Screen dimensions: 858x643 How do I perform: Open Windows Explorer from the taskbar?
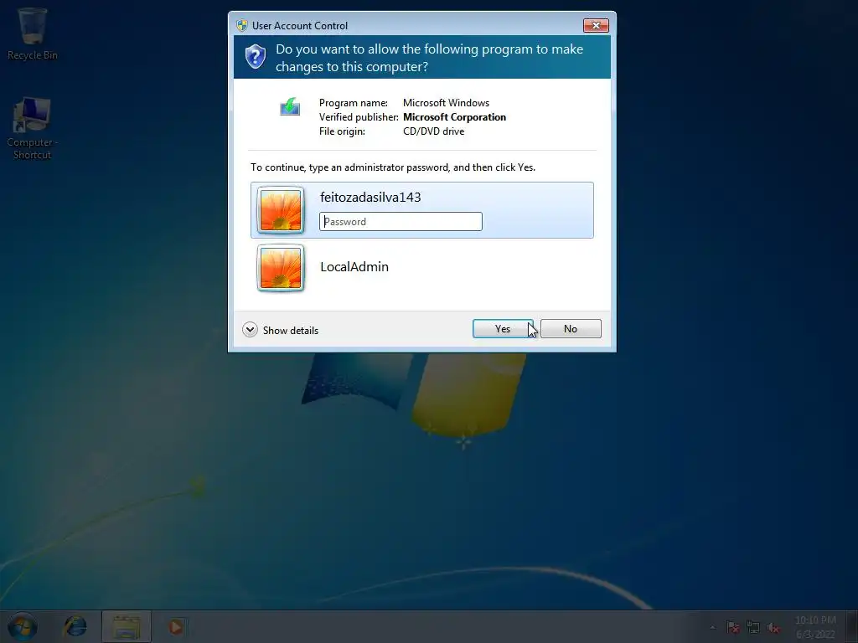click(127, 626)
